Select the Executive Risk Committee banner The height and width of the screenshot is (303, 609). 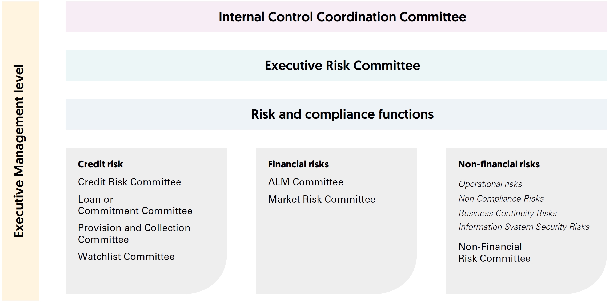[342, 65]
